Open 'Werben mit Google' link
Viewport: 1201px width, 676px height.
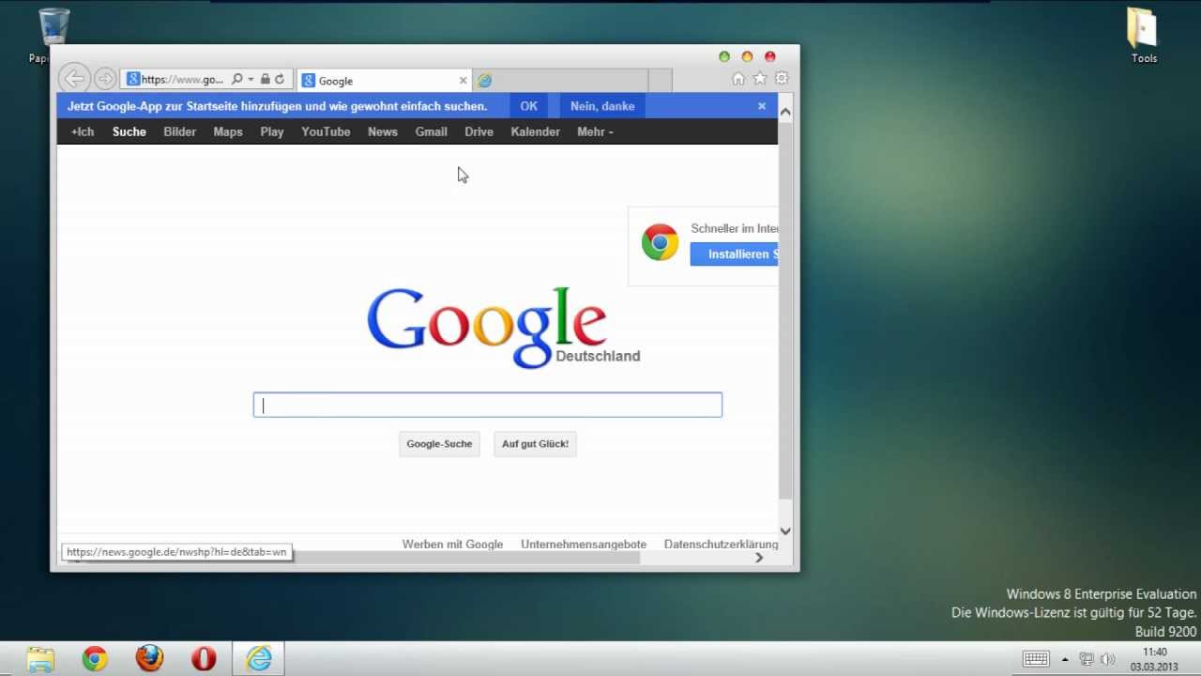tap(452, 544)
